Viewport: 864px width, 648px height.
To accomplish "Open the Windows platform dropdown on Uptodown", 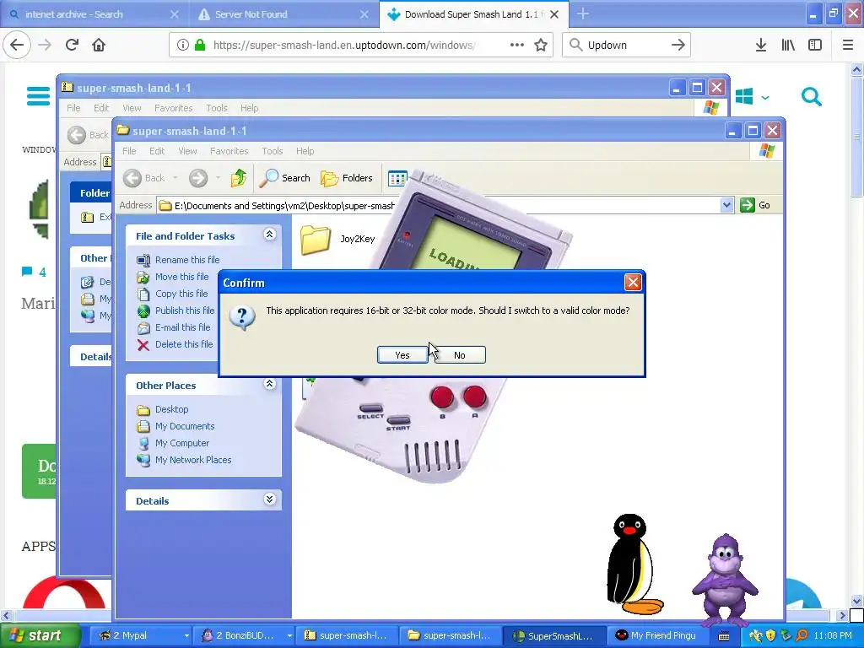I will [x=752, y=98].
